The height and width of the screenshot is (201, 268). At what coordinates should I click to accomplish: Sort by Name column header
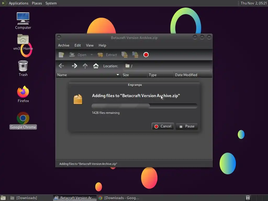(88, 75)
